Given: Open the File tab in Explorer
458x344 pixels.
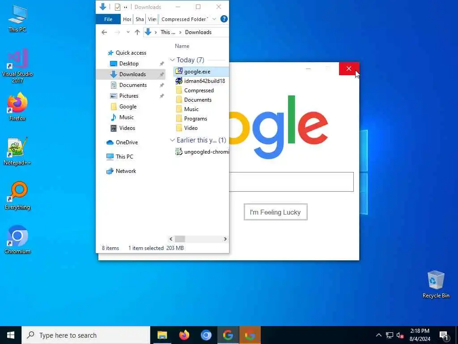Looking at the screenshot, I should coord(108,19).
